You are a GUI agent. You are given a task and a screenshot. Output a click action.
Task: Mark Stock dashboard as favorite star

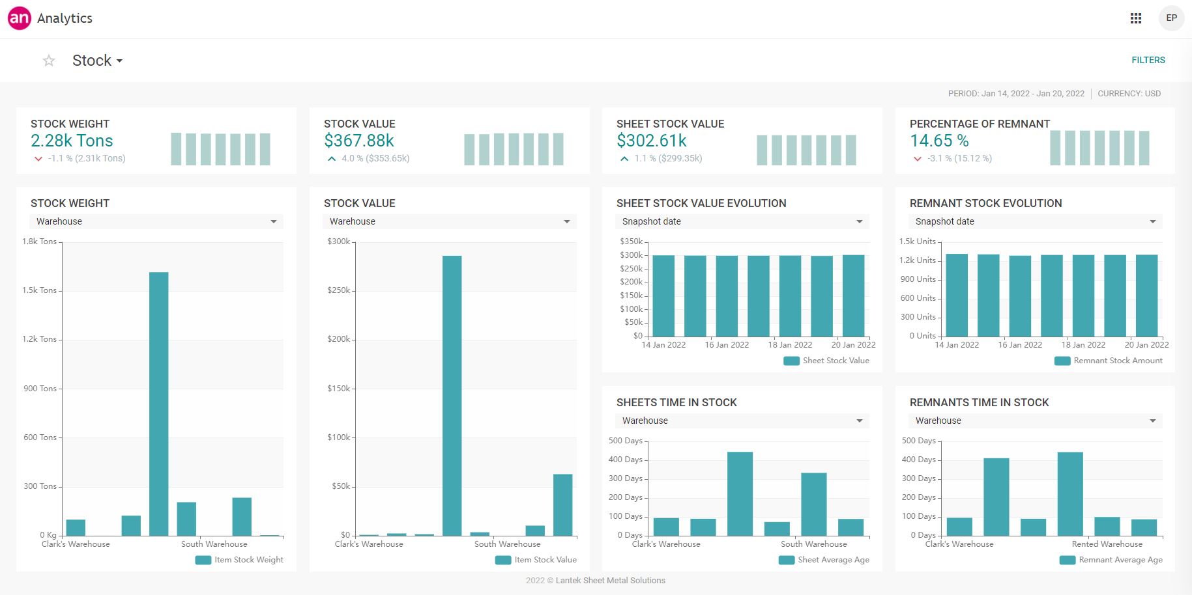coord(49,61)
